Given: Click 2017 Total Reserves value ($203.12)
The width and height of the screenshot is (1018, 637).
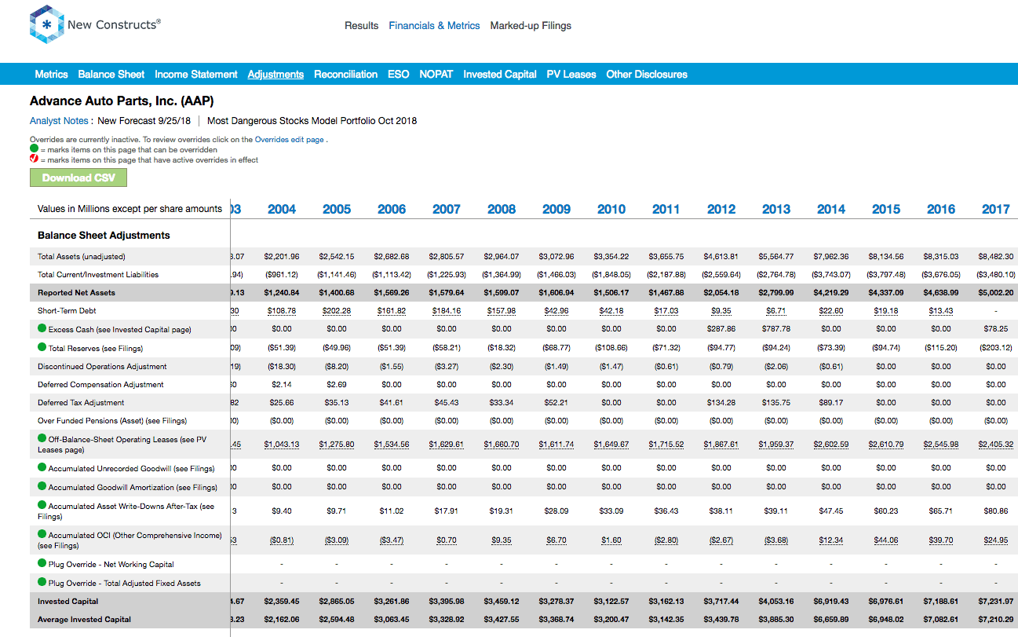Looking at the screenshot, I should pos(996,348).
